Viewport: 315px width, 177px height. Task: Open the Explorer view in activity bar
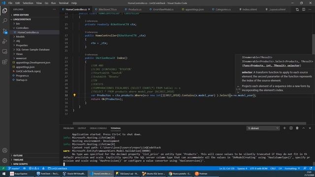tap(4, 10)
